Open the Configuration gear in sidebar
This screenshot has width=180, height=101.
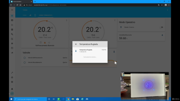click(12, 82)
